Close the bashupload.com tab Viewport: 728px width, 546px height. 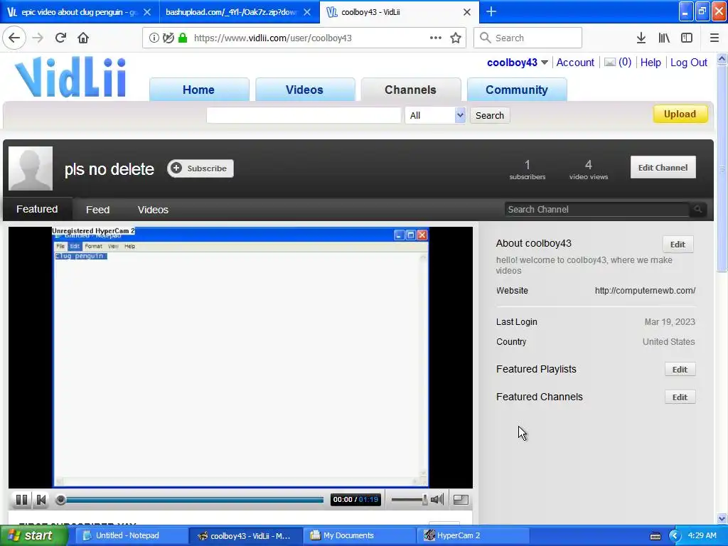[307, 12]
